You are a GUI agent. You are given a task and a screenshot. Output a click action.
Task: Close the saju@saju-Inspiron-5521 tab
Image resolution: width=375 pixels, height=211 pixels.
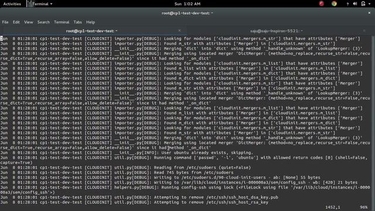(x=364, y=30)
